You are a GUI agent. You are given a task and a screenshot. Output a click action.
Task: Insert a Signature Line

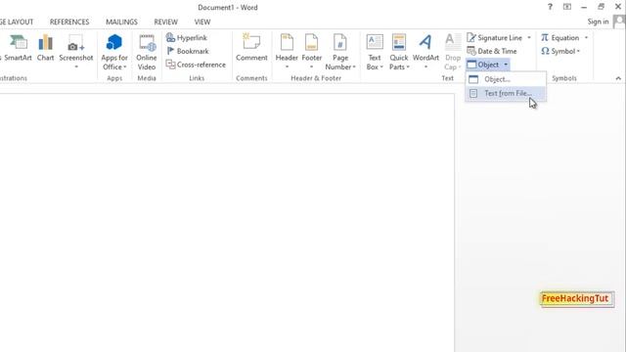pyautogui.click(x=495, y=37)
